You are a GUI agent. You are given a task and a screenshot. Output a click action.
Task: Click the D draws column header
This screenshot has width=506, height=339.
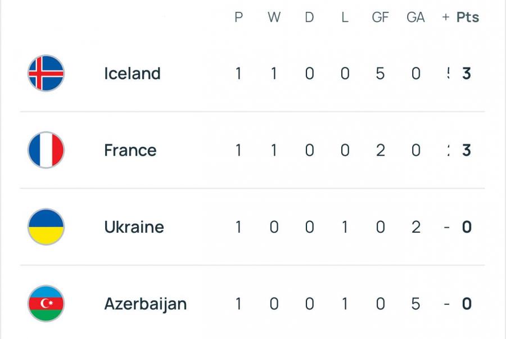click(x=309, y=17)
